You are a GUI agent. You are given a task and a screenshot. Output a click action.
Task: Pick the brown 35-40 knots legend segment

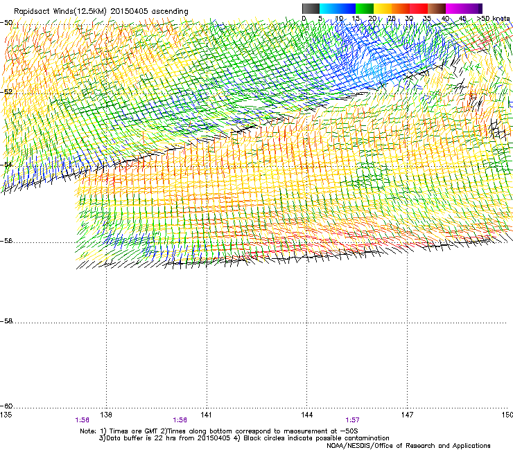(437, 8)
